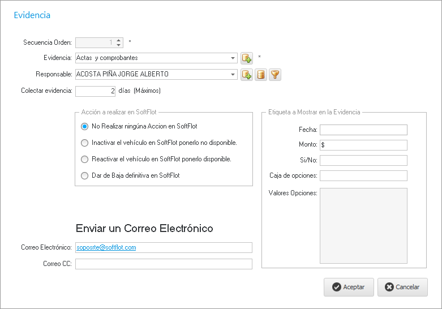Increase Secuencia Orden with up arrow
This screenshot has width=442, height=309.
click(x=118, y=40)
